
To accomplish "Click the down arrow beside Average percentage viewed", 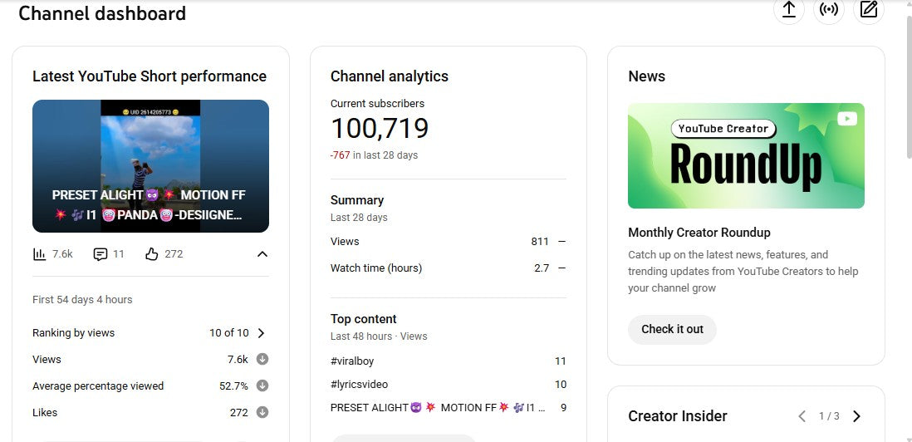I will (x=262, y=386).
